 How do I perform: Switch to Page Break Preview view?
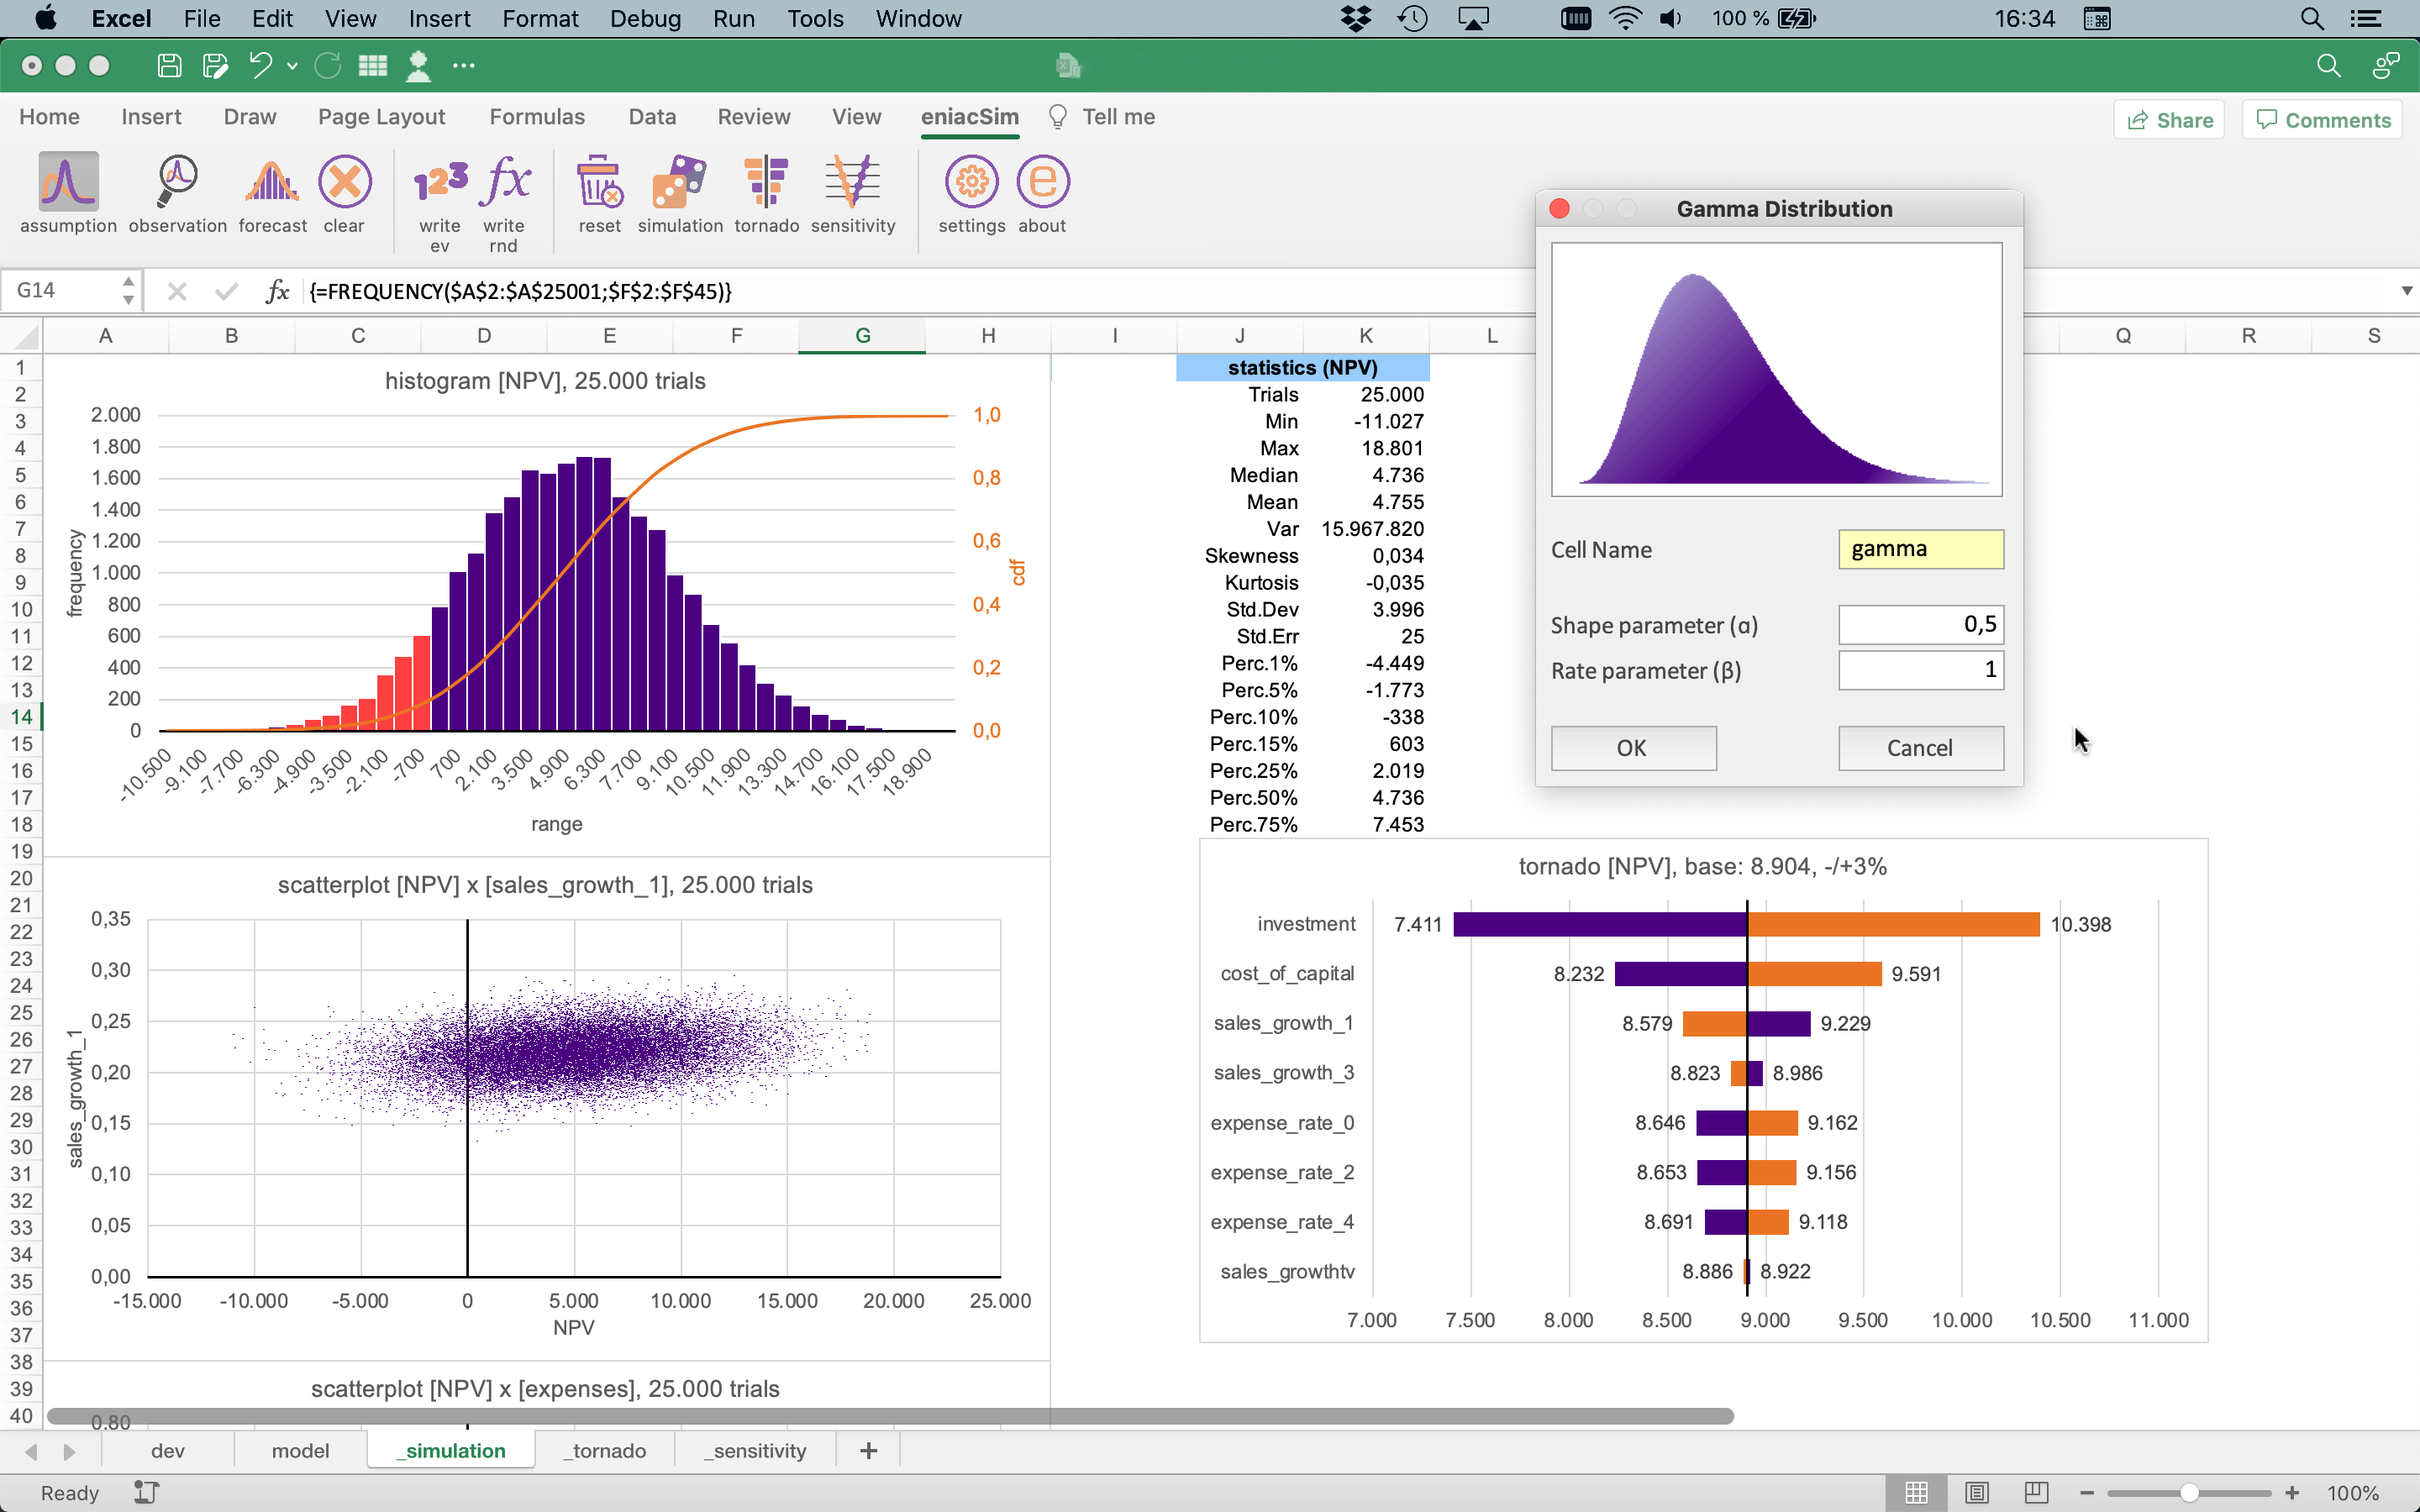[x=2035, y=1493]
